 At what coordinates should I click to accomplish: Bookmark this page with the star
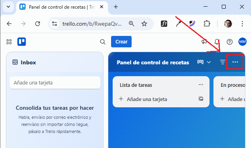click(144, 24)
